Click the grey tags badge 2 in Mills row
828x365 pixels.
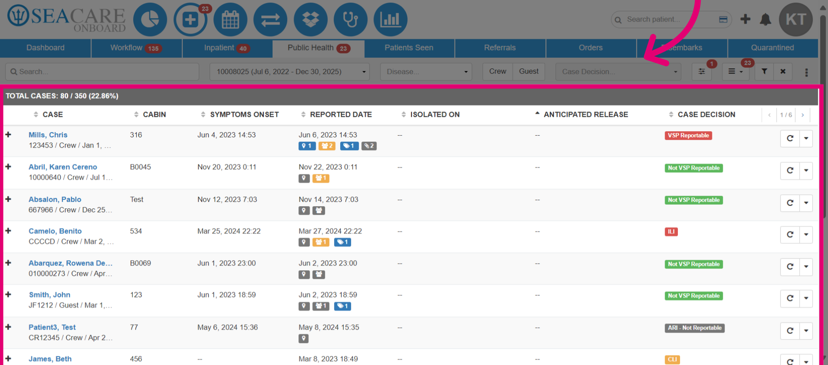coord(369,146)
